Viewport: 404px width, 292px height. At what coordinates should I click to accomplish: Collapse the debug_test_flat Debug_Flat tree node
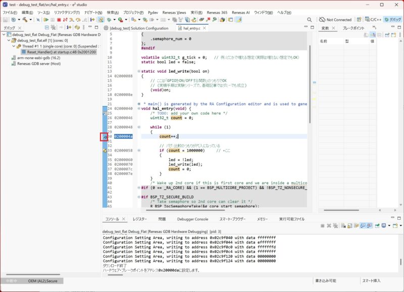pyautogui.click(x=4, y=35)
